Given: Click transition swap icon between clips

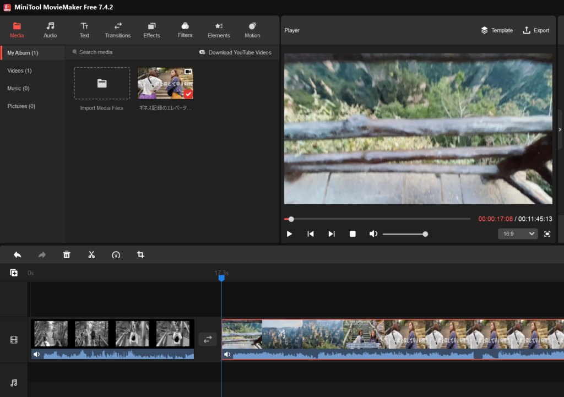Looking at the screenshot, I should point(208,339).
